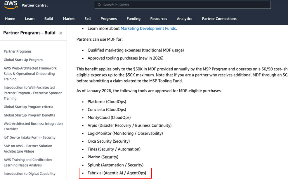Click 'Platformr (CloudOps)' list item
The width and height of the screenshot is (288, 185).
pyautogui.click(x=107, y=102)
